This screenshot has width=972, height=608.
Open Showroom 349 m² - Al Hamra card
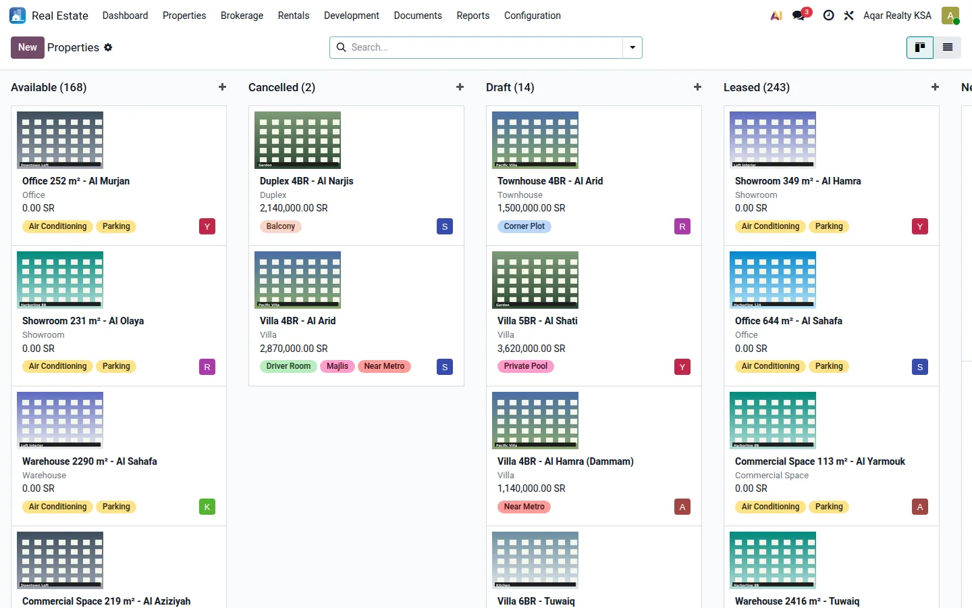pyautogui.click(x=832, y=176)
